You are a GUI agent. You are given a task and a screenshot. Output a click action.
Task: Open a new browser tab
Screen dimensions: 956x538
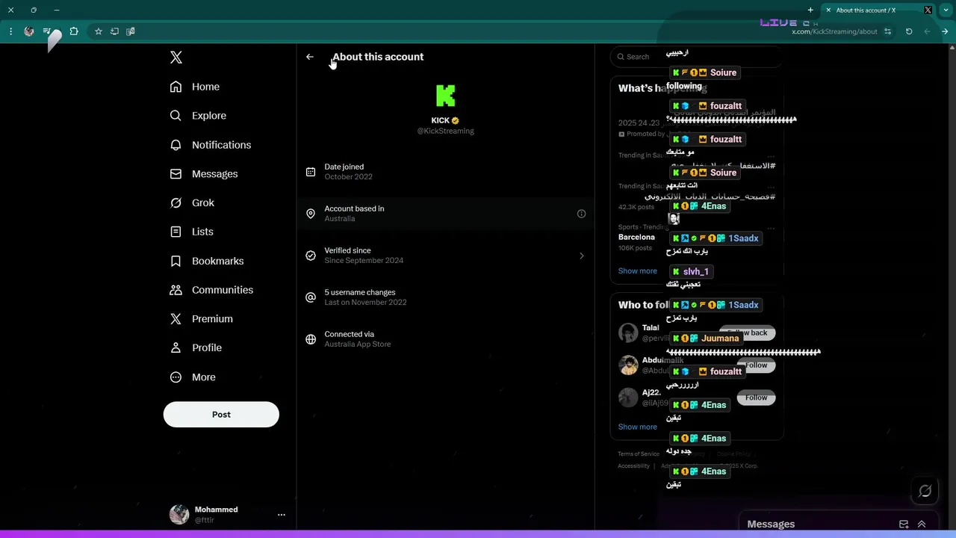(x=810, y=10)
